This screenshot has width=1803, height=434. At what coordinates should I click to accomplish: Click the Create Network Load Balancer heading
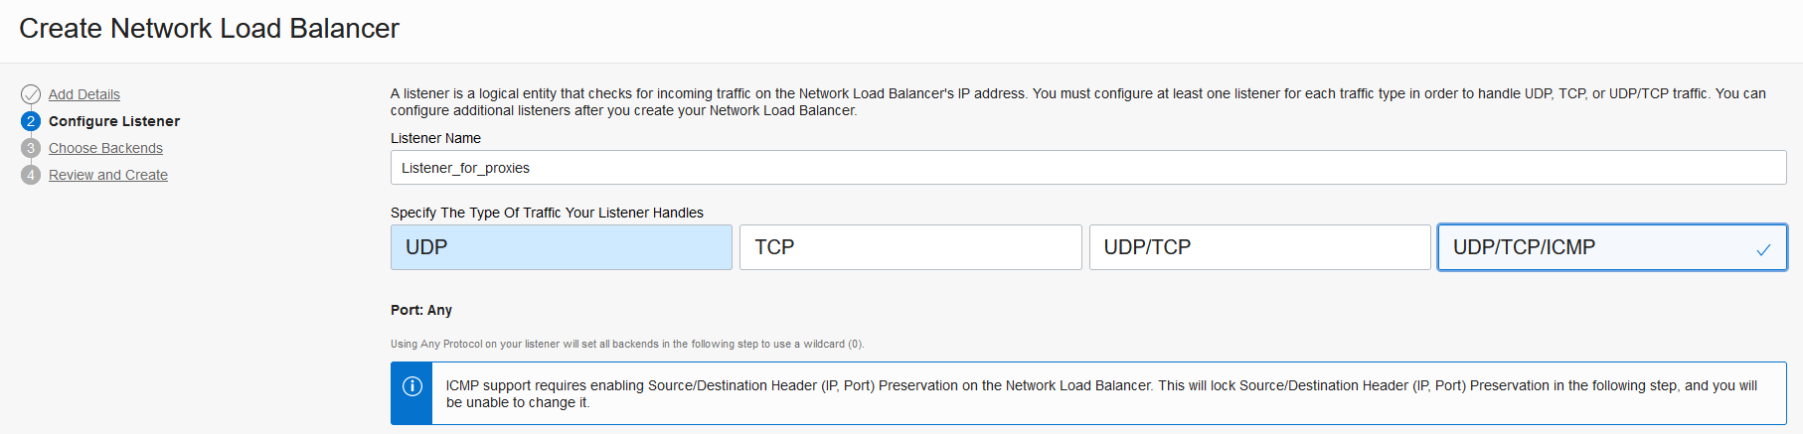point(209,29)
